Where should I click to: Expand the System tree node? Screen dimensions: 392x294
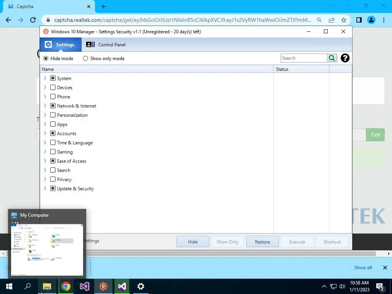pyautogui.click(x=45, y=78)
